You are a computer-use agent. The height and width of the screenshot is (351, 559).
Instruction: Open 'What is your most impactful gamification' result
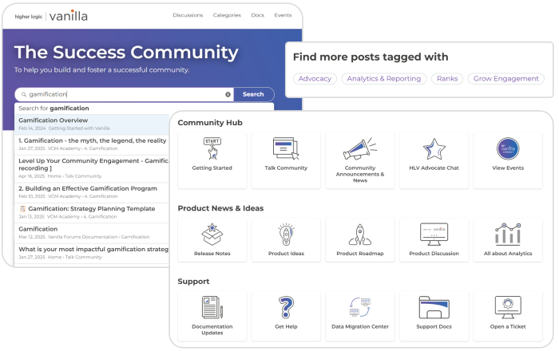(x=92, y=253)
